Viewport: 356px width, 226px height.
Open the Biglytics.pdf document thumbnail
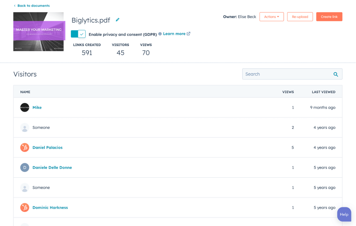[x=39, y=32]
